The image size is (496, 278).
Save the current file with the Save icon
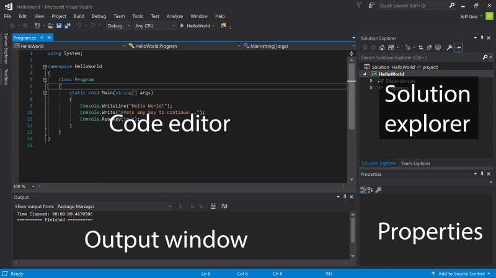[59, 25]
